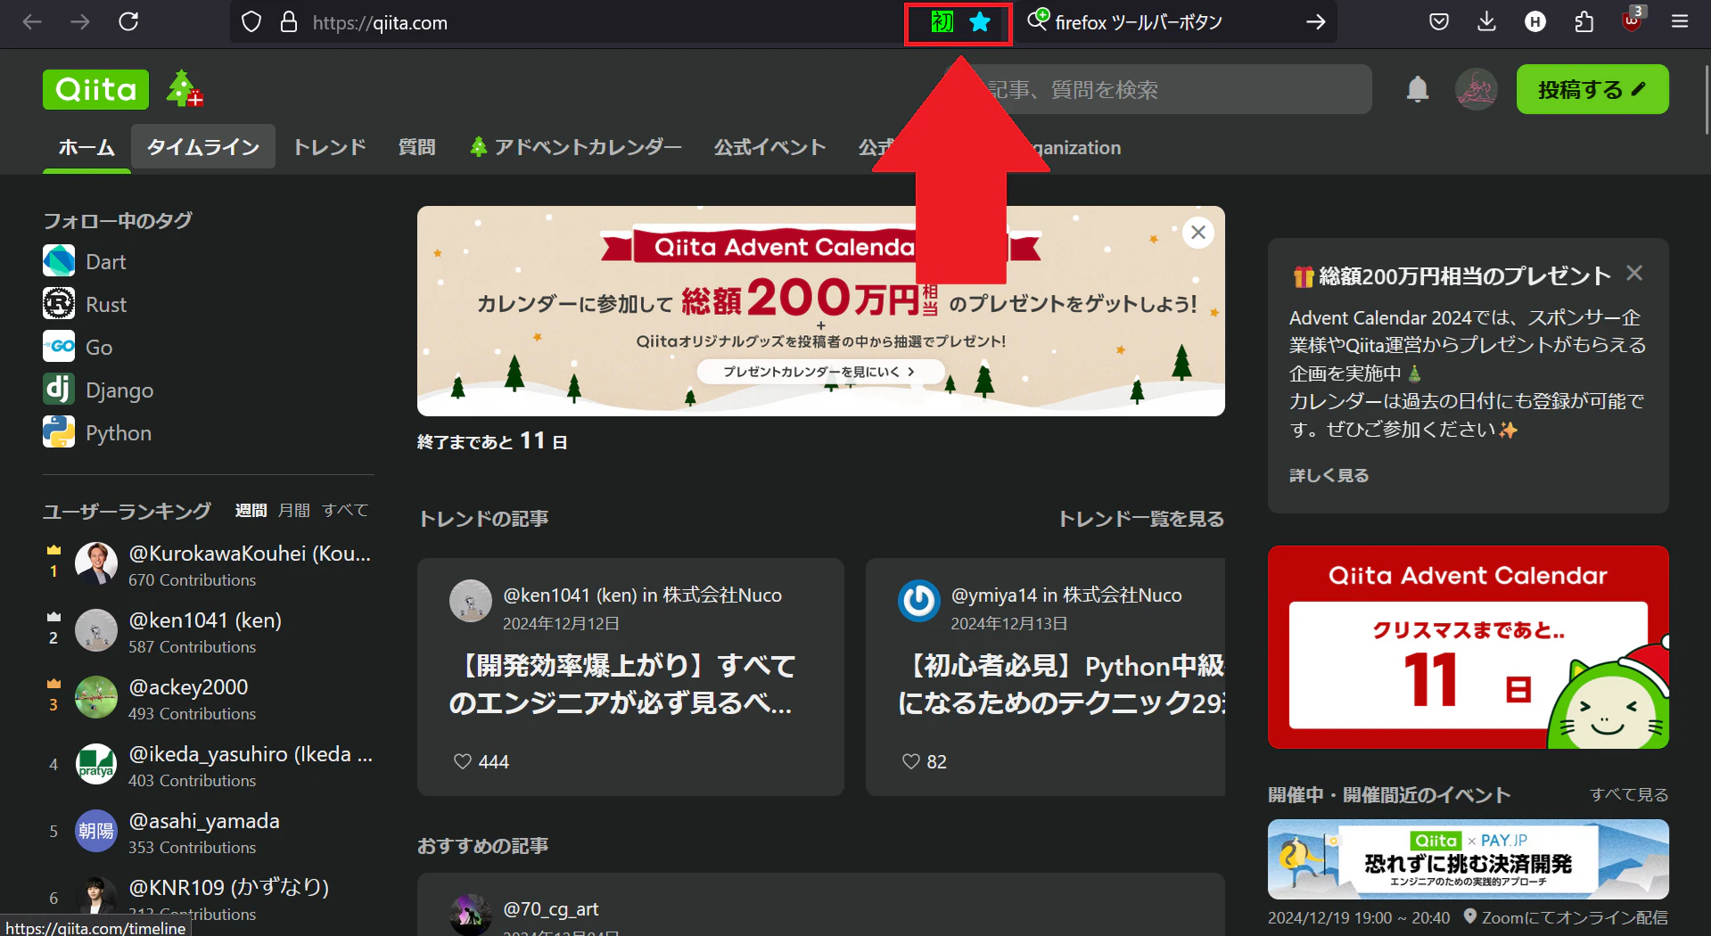Click the uBlock shield icon with badge 3
This screenshot has width=1711, height=936.
tap(1632, 21)
